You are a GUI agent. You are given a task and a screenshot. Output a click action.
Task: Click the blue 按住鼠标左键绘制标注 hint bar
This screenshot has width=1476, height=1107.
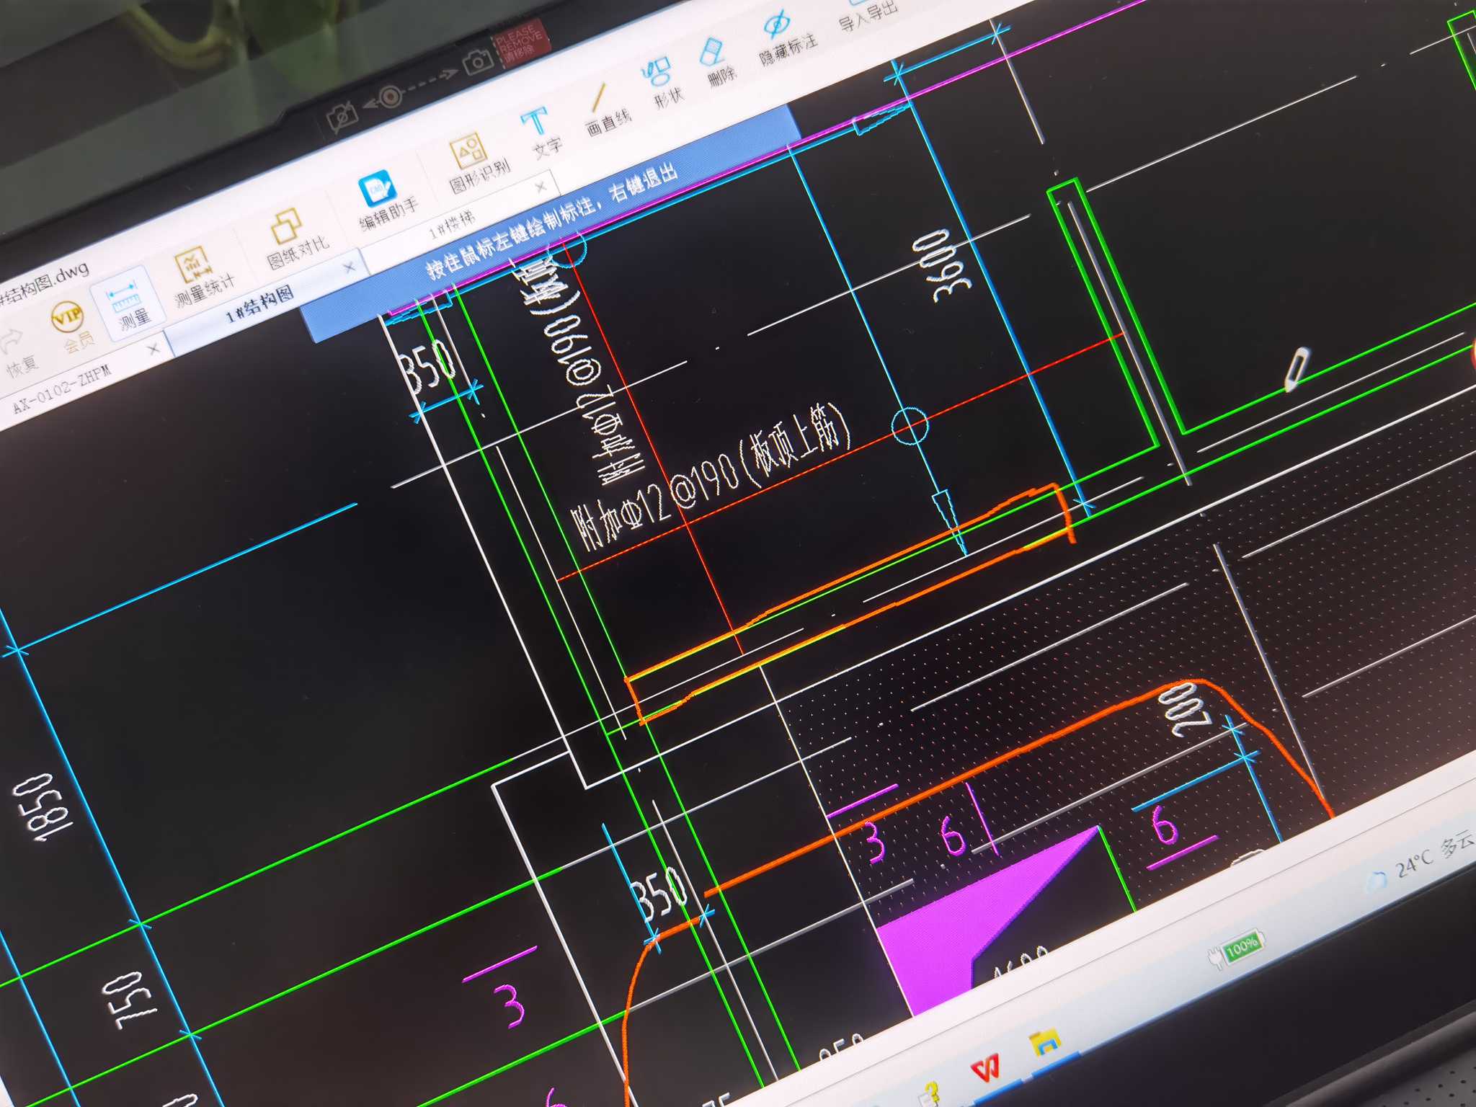click(x=553, y=223)
